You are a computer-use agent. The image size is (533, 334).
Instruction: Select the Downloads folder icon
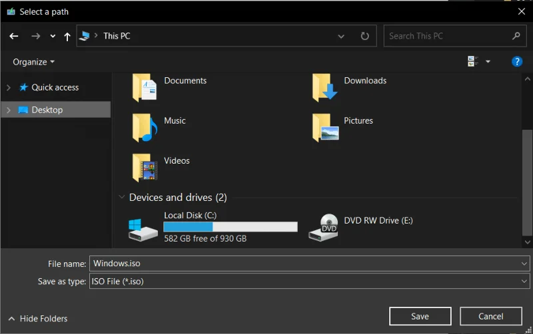point(325,88)
